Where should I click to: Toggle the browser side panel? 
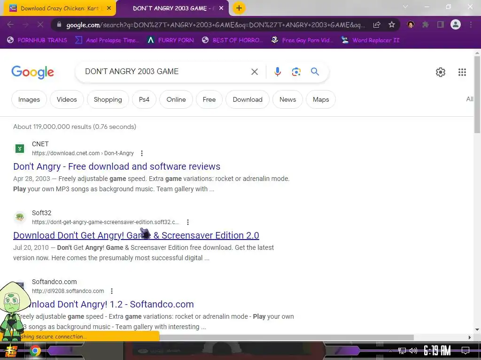click(x=440, y=24)
